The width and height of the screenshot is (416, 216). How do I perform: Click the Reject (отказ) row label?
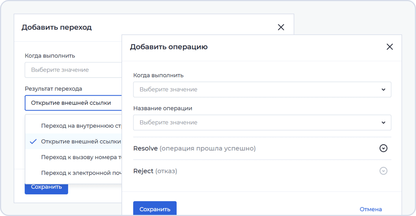(x=155, y=171)
